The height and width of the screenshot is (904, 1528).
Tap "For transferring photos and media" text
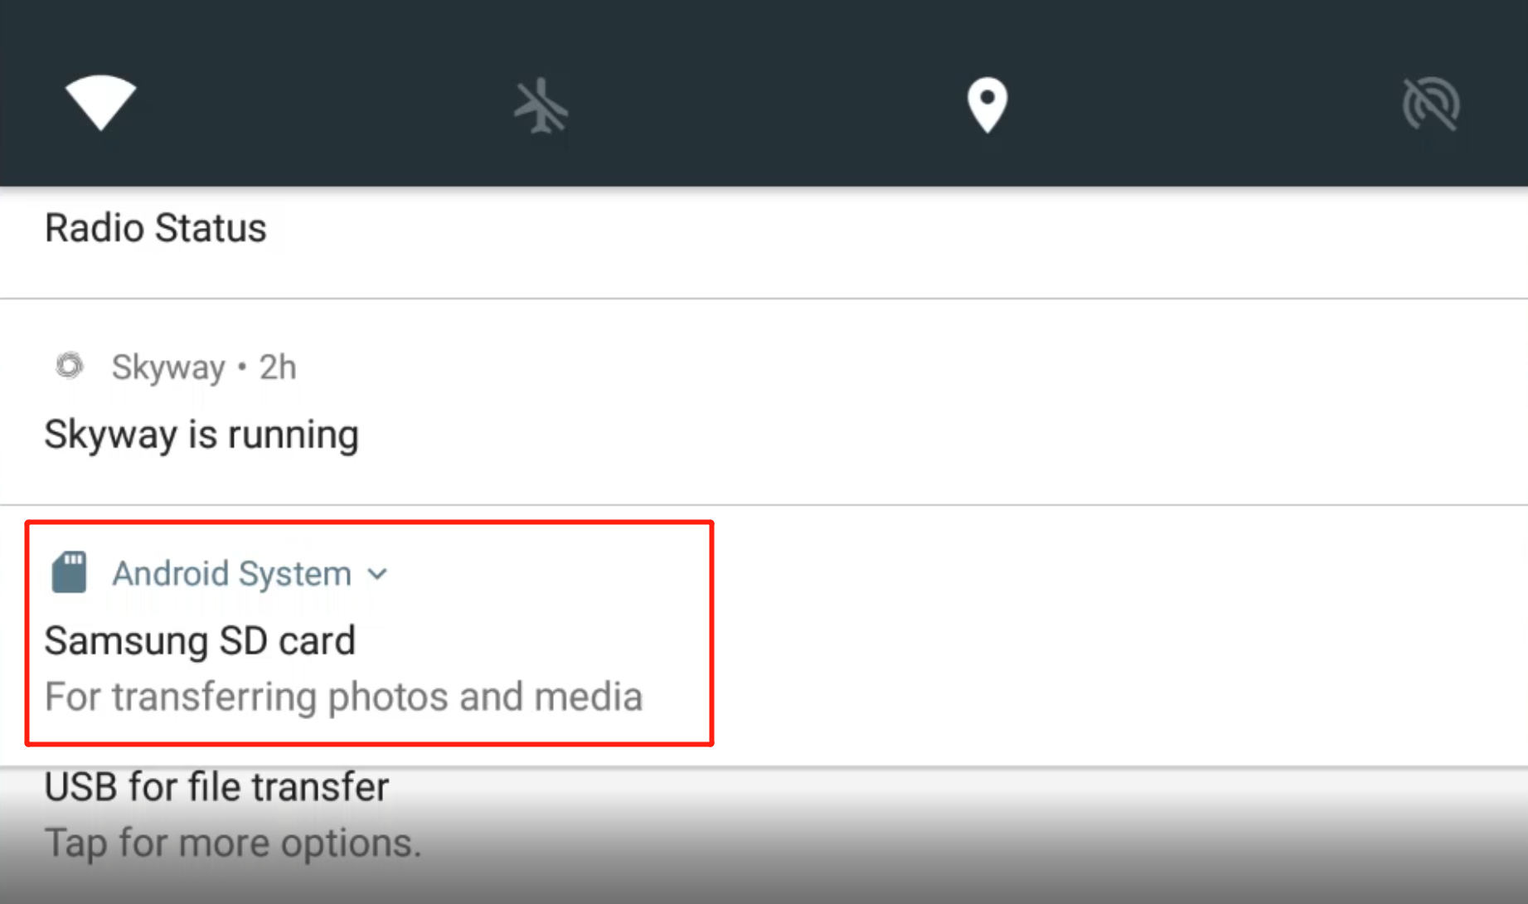tap(343, 697)
